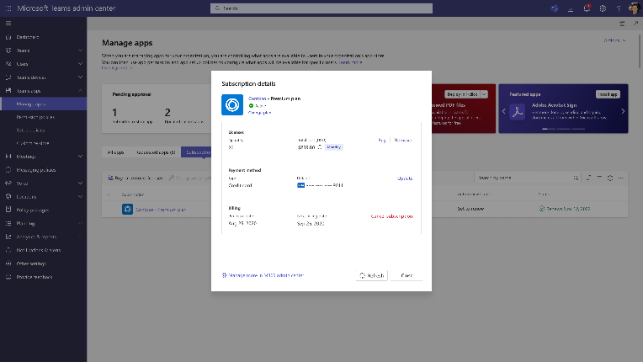Open the user profile avatar
Viewport: 643px width, 362px height.
click(635, 8)
